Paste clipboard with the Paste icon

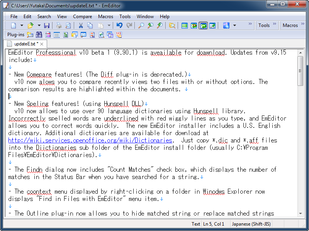pos(101,25)
